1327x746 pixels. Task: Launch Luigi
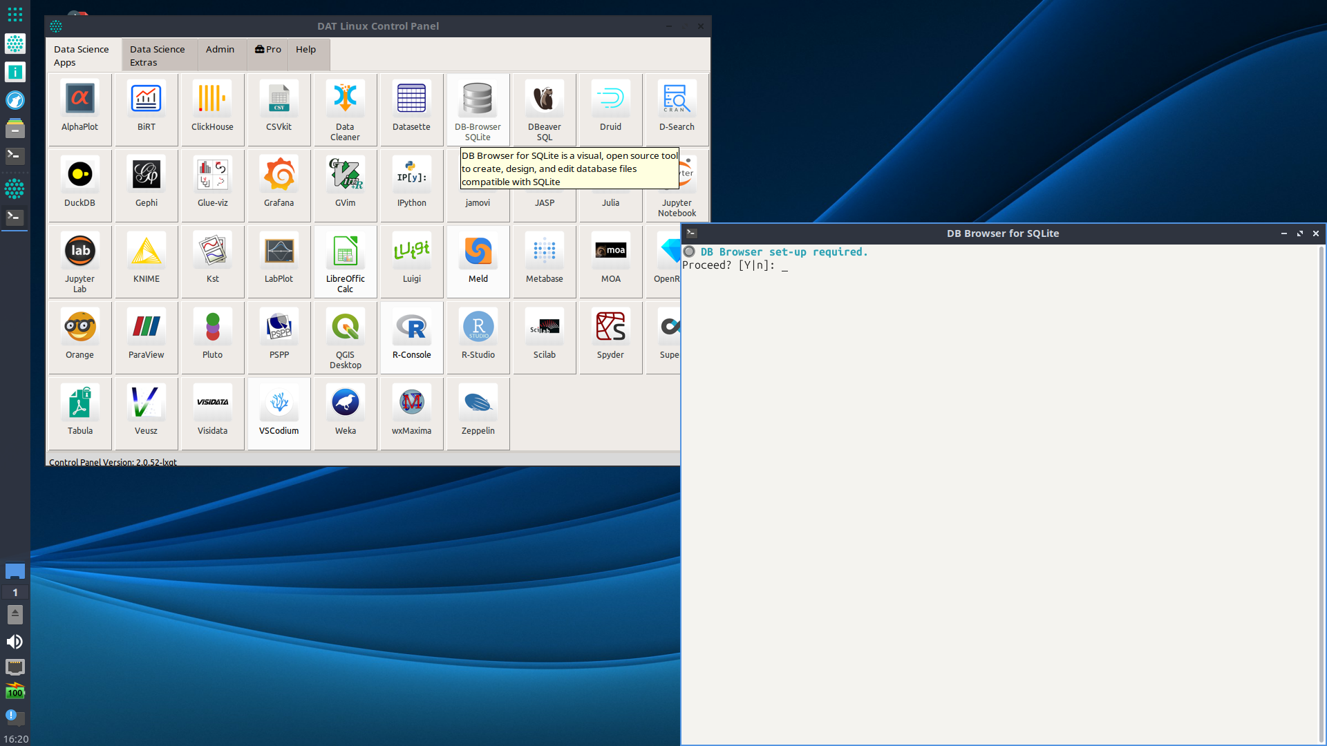pos(412,261)
